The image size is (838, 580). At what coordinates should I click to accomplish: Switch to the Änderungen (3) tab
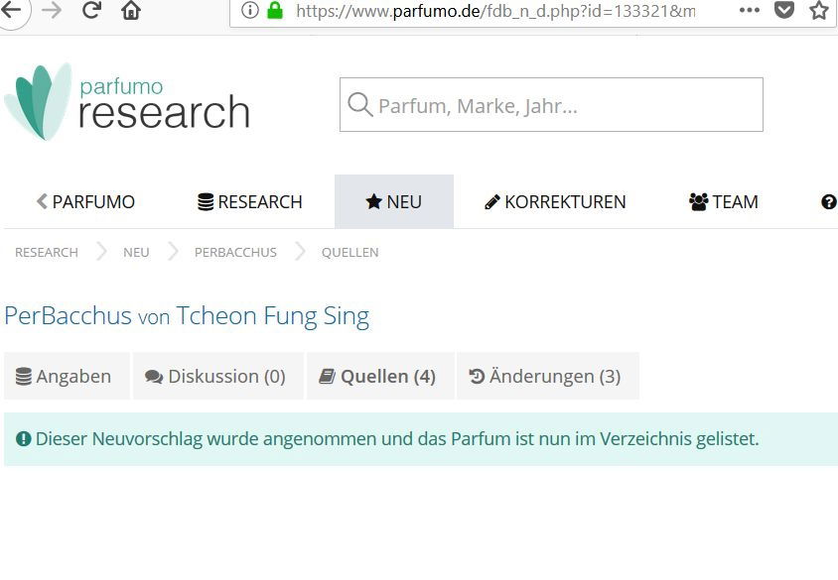point(548,376)
